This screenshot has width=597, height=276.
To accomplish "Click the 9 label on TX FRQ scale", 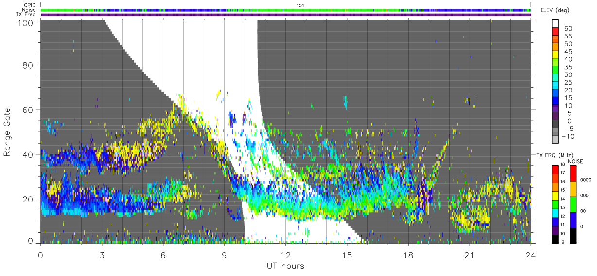I will 563,242.
